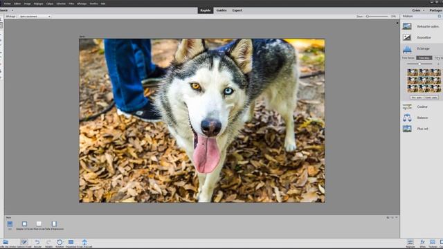Select Plein écran zoom option
The height and width of the screenshot is (249, 443).
[x=39, y=225]
